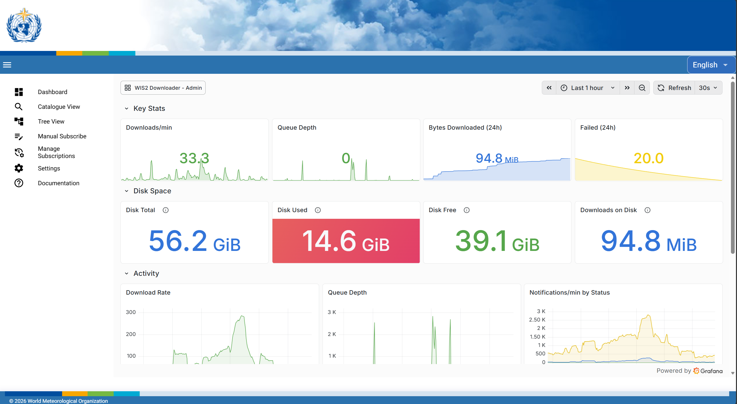Viewport: 737px width, 404px height.
Task: Click the Key Stats section heading
Action: (149, 109)
